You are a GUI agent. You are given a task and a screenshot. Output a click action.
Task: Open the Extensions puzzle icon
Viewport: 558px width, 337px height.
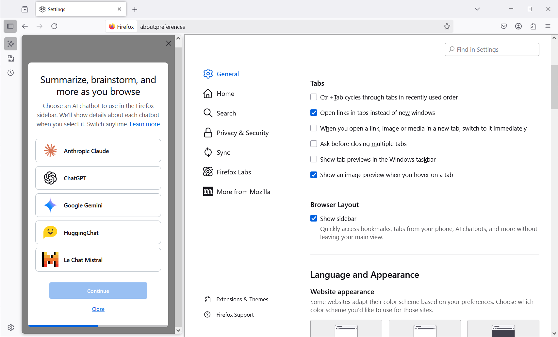pyautogui.click(x=533, y=26)
